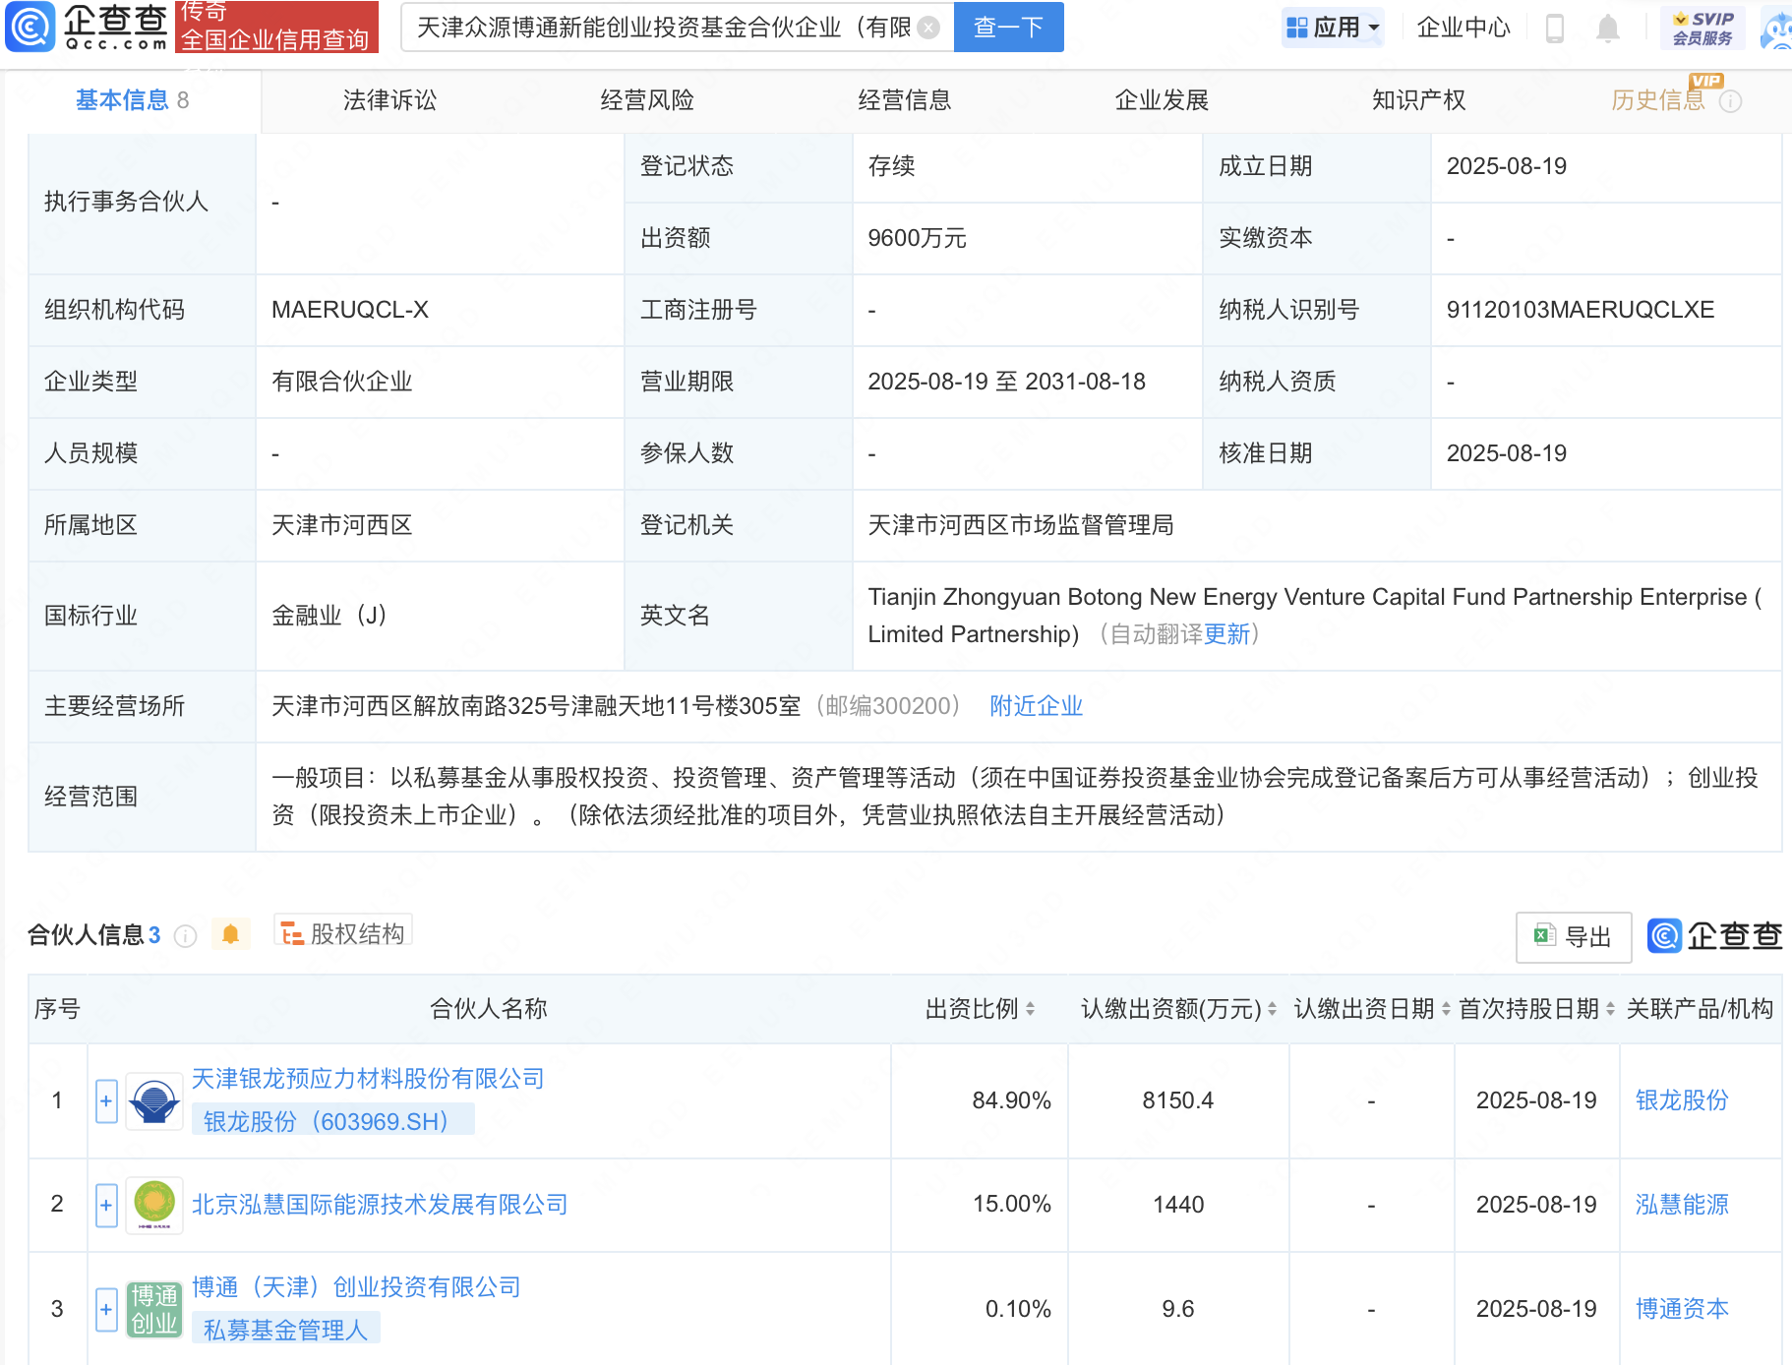Click the 企查查 watermark logo near export
Image resolution: width=1792 pixels, height=1365 pixels.
tap(1715, 935)
